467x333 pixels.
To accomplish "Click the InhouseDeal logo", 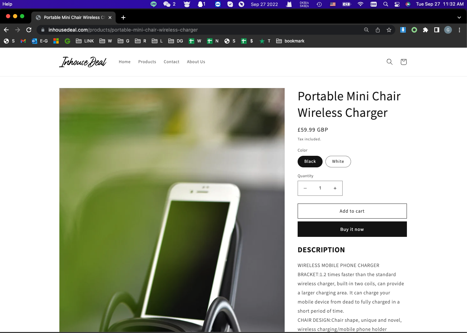I will coord(83,62).
